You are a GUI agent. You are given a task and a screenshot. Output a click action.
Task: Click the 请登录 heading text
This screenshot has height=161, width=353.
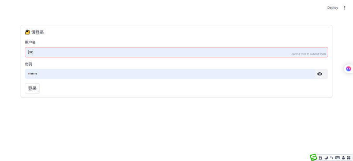38,32
